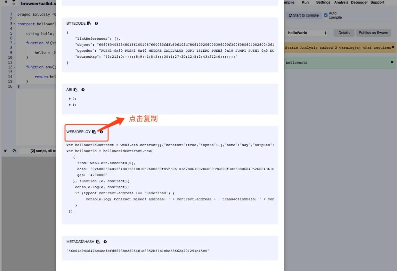
Task: Copy WEB3DEPLOY code via the clipboard icon
Action: pos(93,131)
